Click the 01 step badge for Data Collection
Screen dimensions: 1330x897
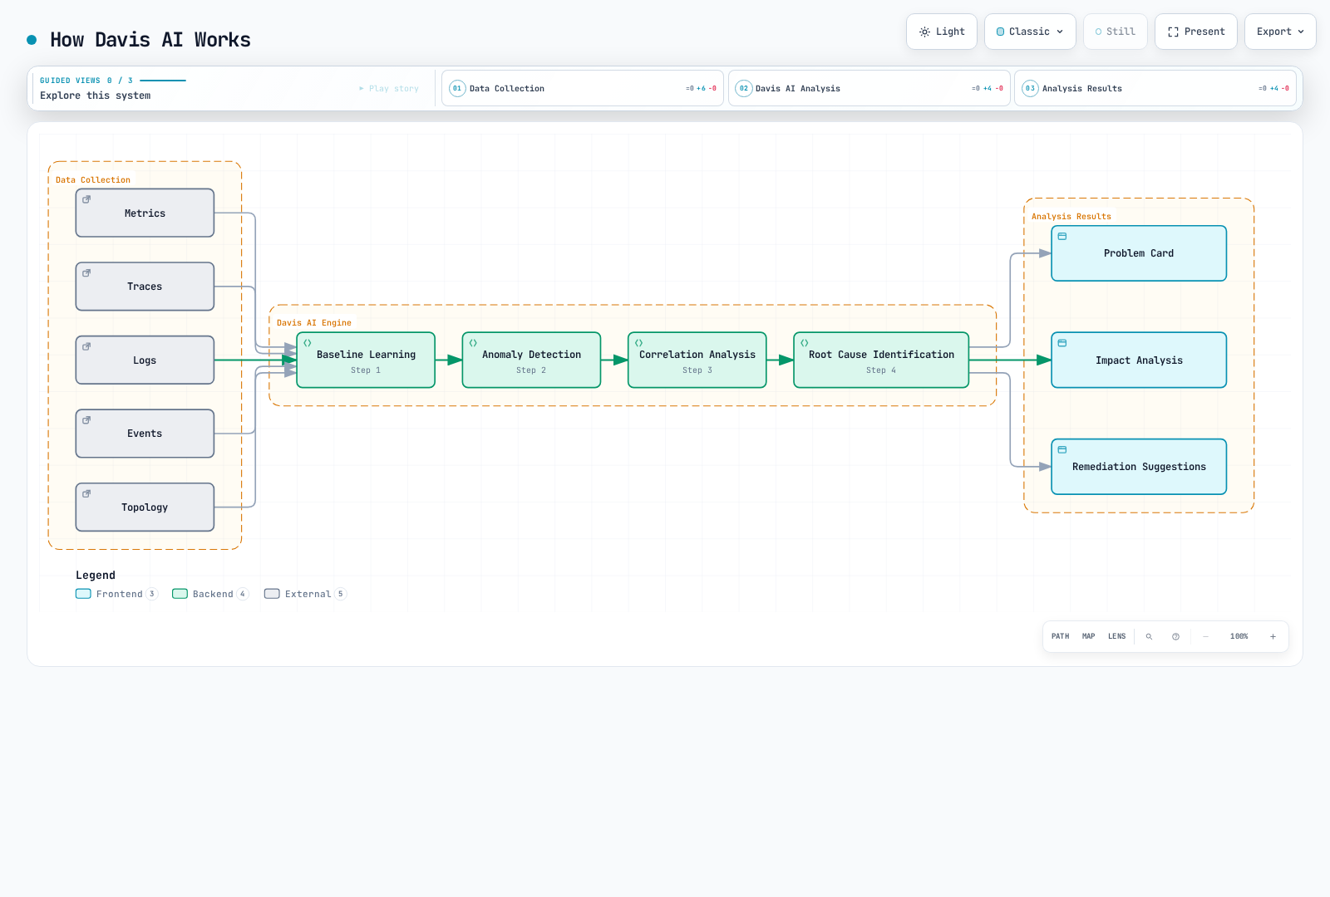457,88
